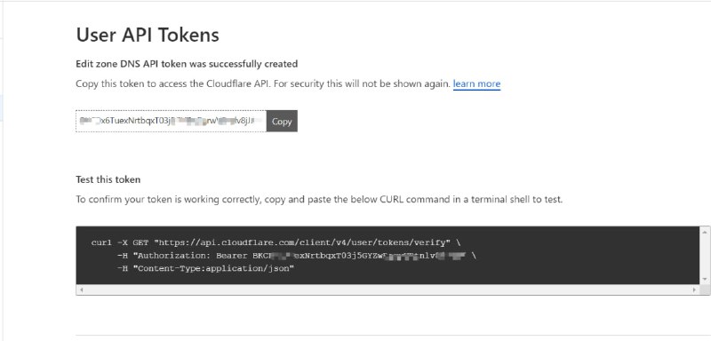Click the Authorization Bearer header line

point(296,256)
